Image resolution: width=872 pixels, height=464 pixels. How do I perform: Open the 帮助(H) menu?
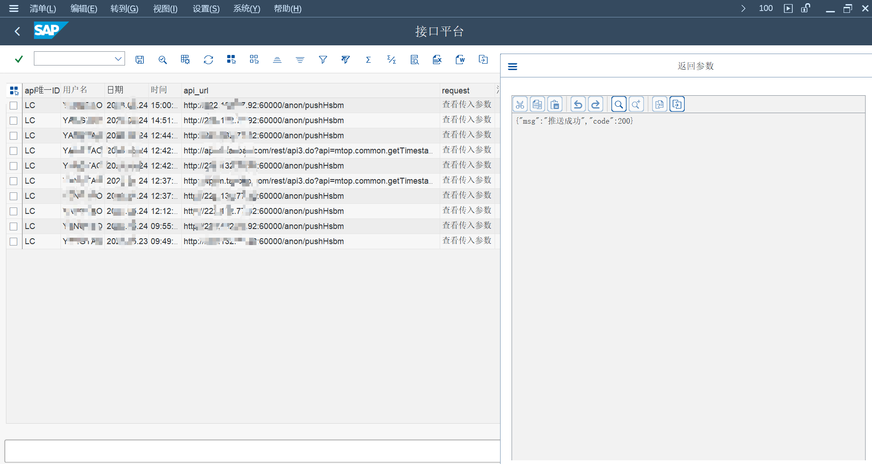coord(288,9)
